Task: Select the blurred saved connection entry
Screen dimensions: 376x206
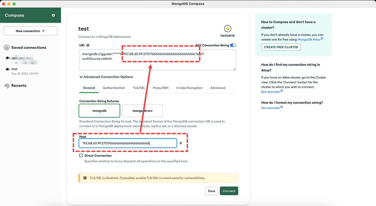Action: pyautogui.click(x=22, y=60)
